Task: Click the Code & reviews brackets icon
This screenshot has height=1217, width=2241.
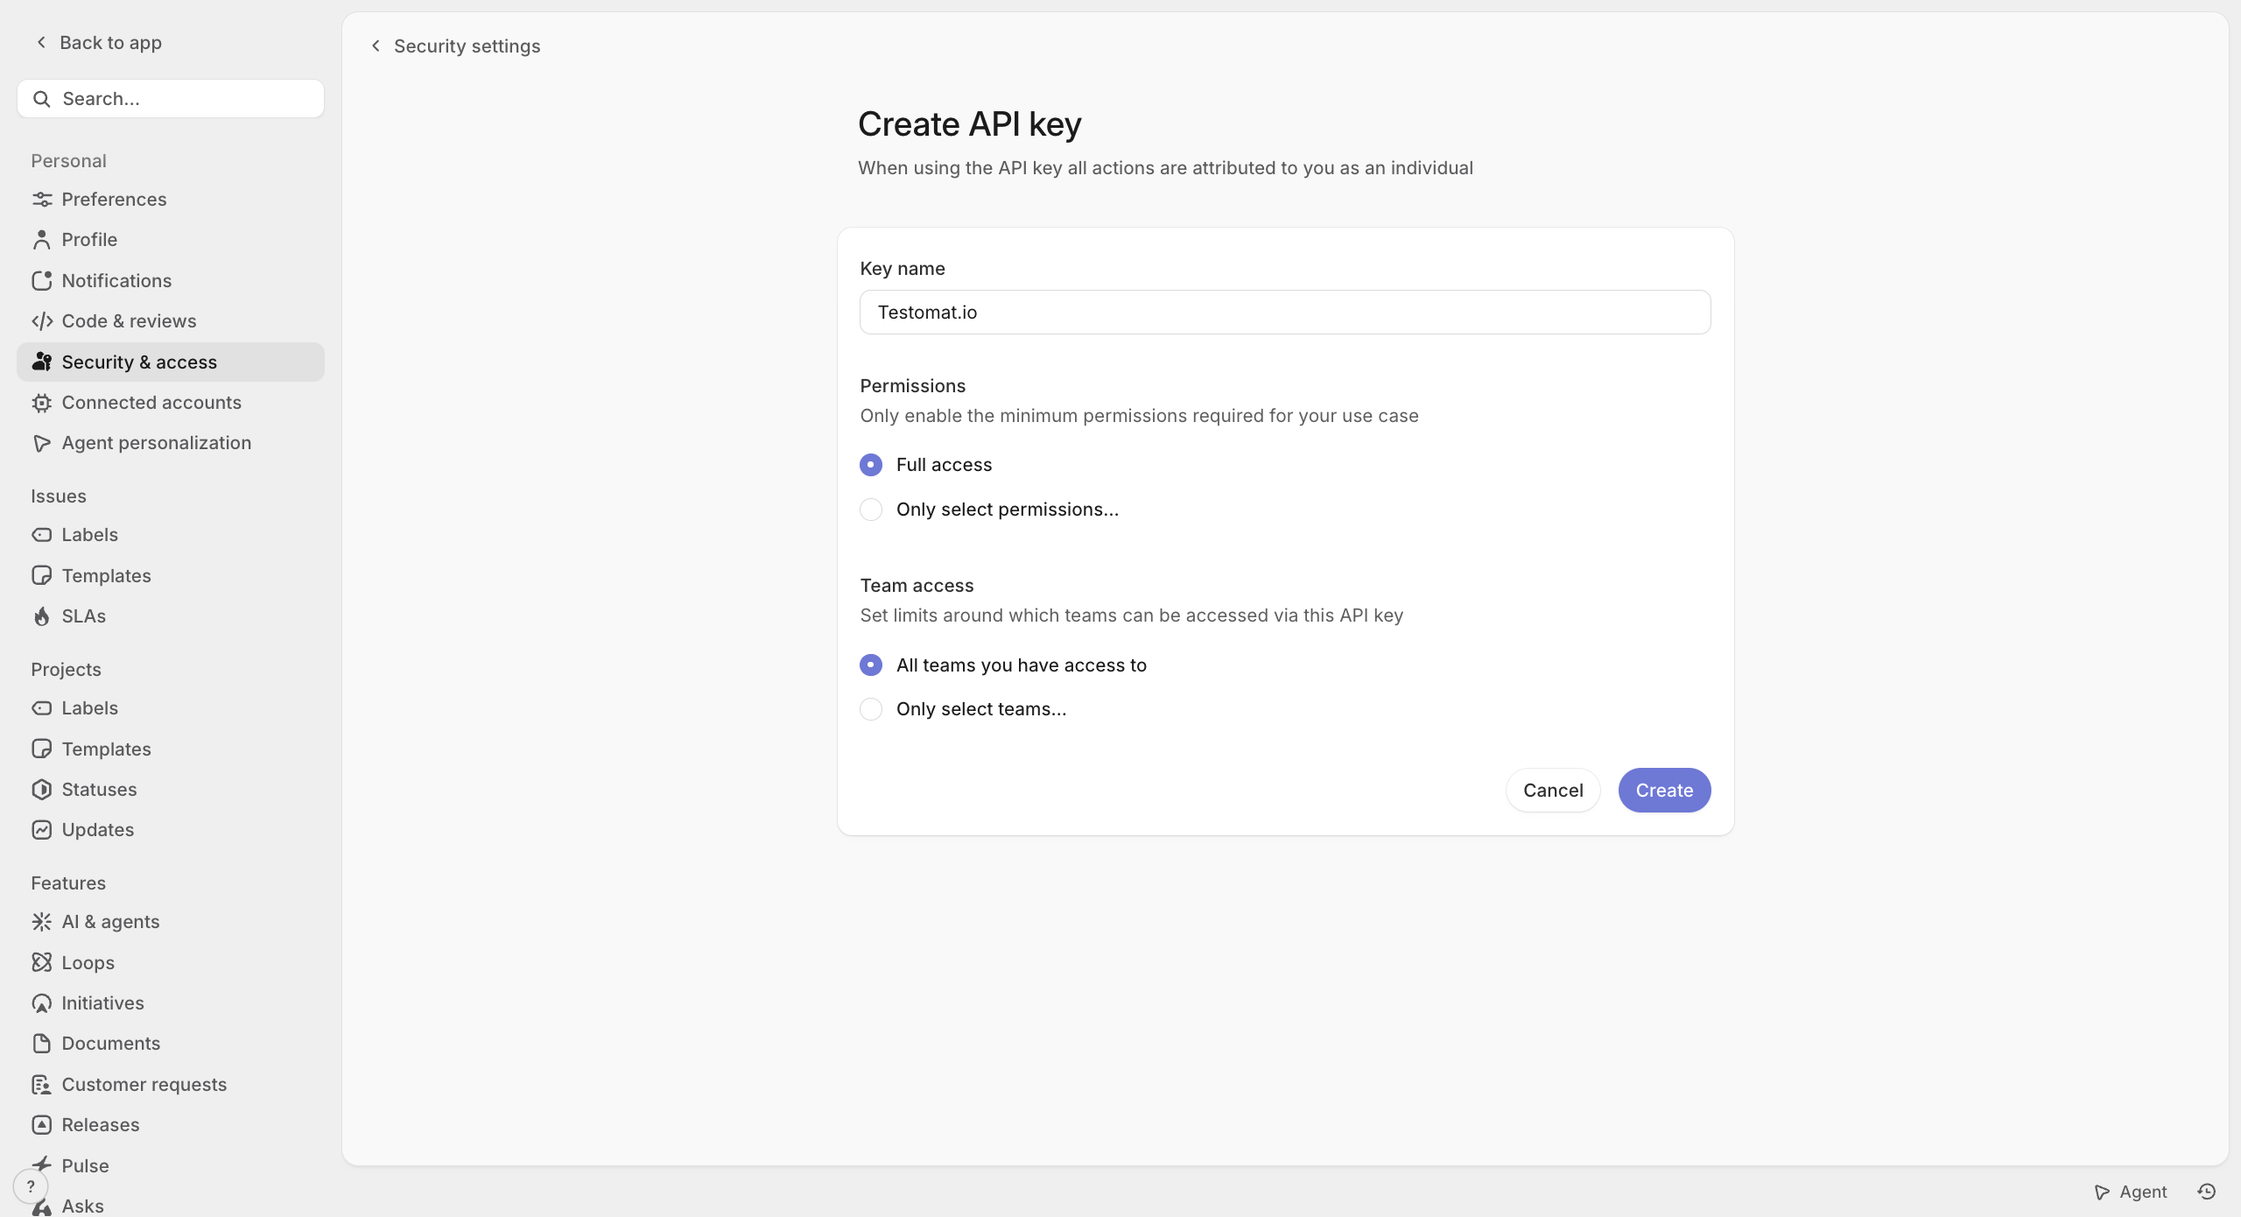Action: click(42, 321)
